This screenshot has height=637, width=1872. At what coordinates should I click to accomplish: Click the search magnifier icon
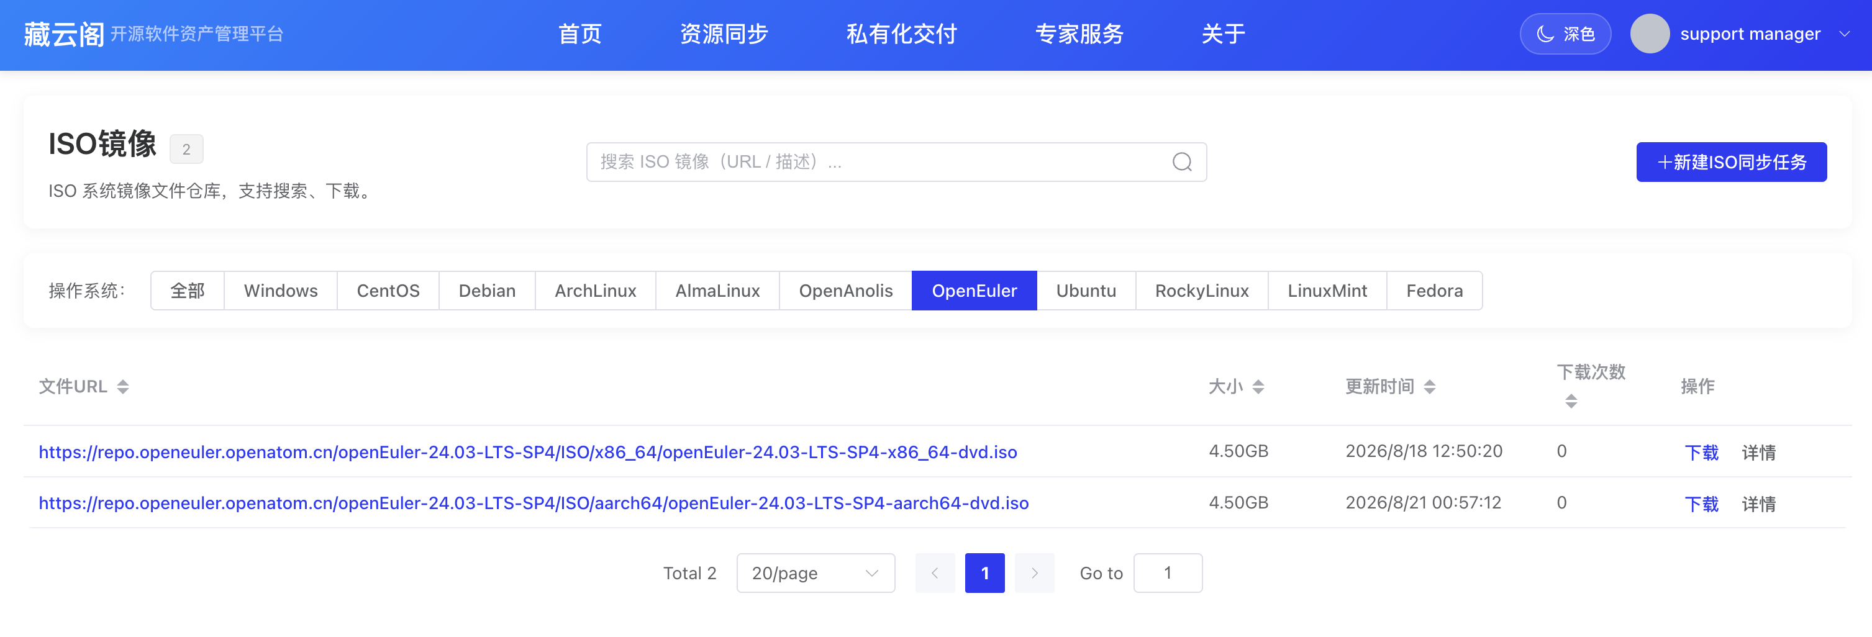coord(1181,162)
